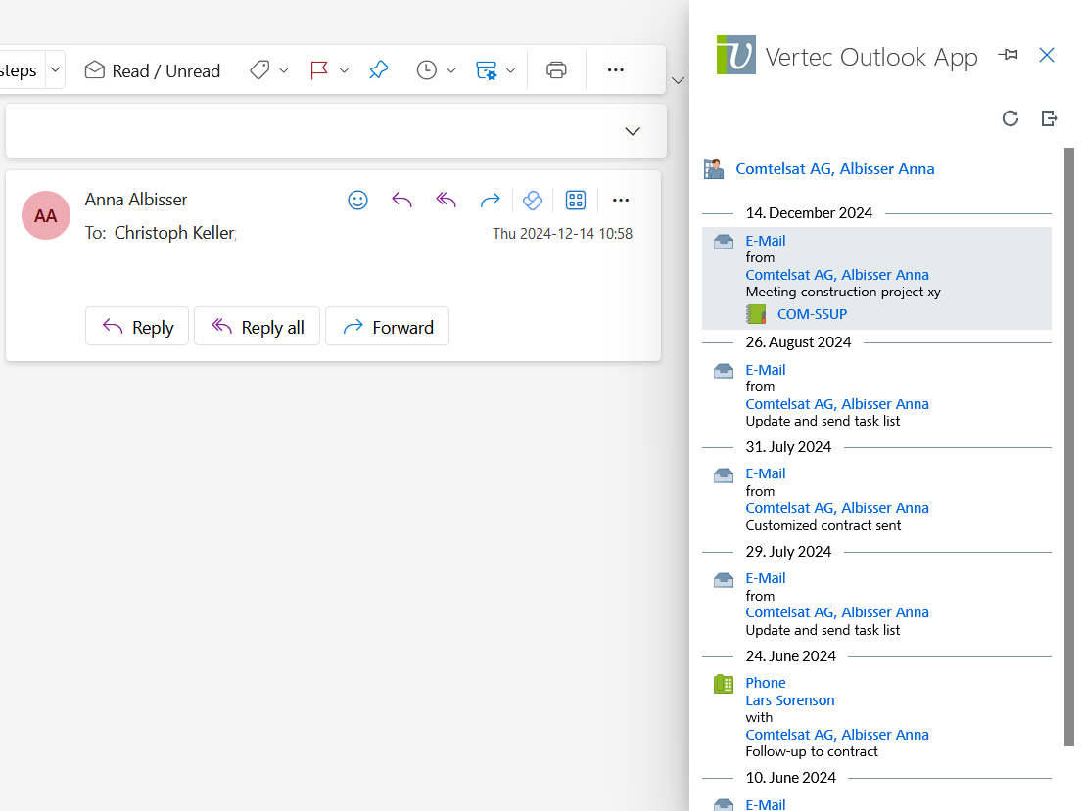Open more message actions ellipsis
This screenshot has height=811, width=1081.
(x=620, y=201)
